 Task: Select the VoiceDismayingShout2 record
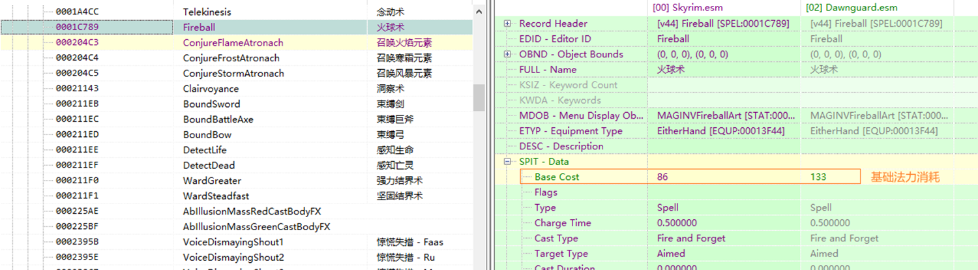237,257
